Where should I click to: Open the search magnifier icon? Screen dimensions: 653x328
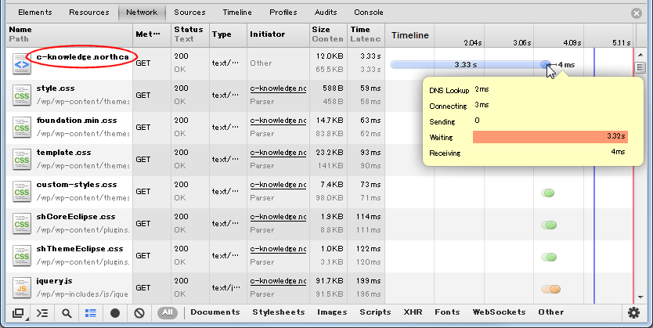67,313
